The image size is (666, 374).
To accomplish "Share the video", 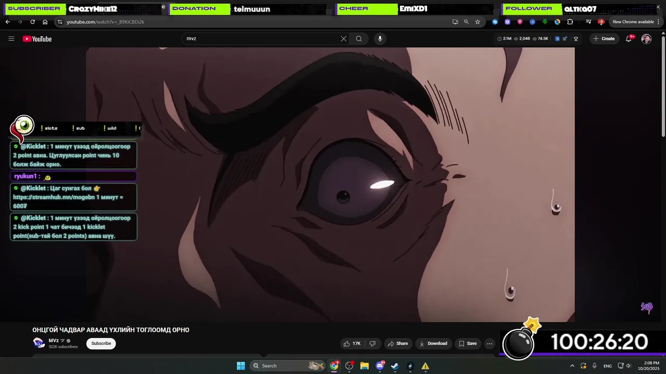I will coord(398,343).
